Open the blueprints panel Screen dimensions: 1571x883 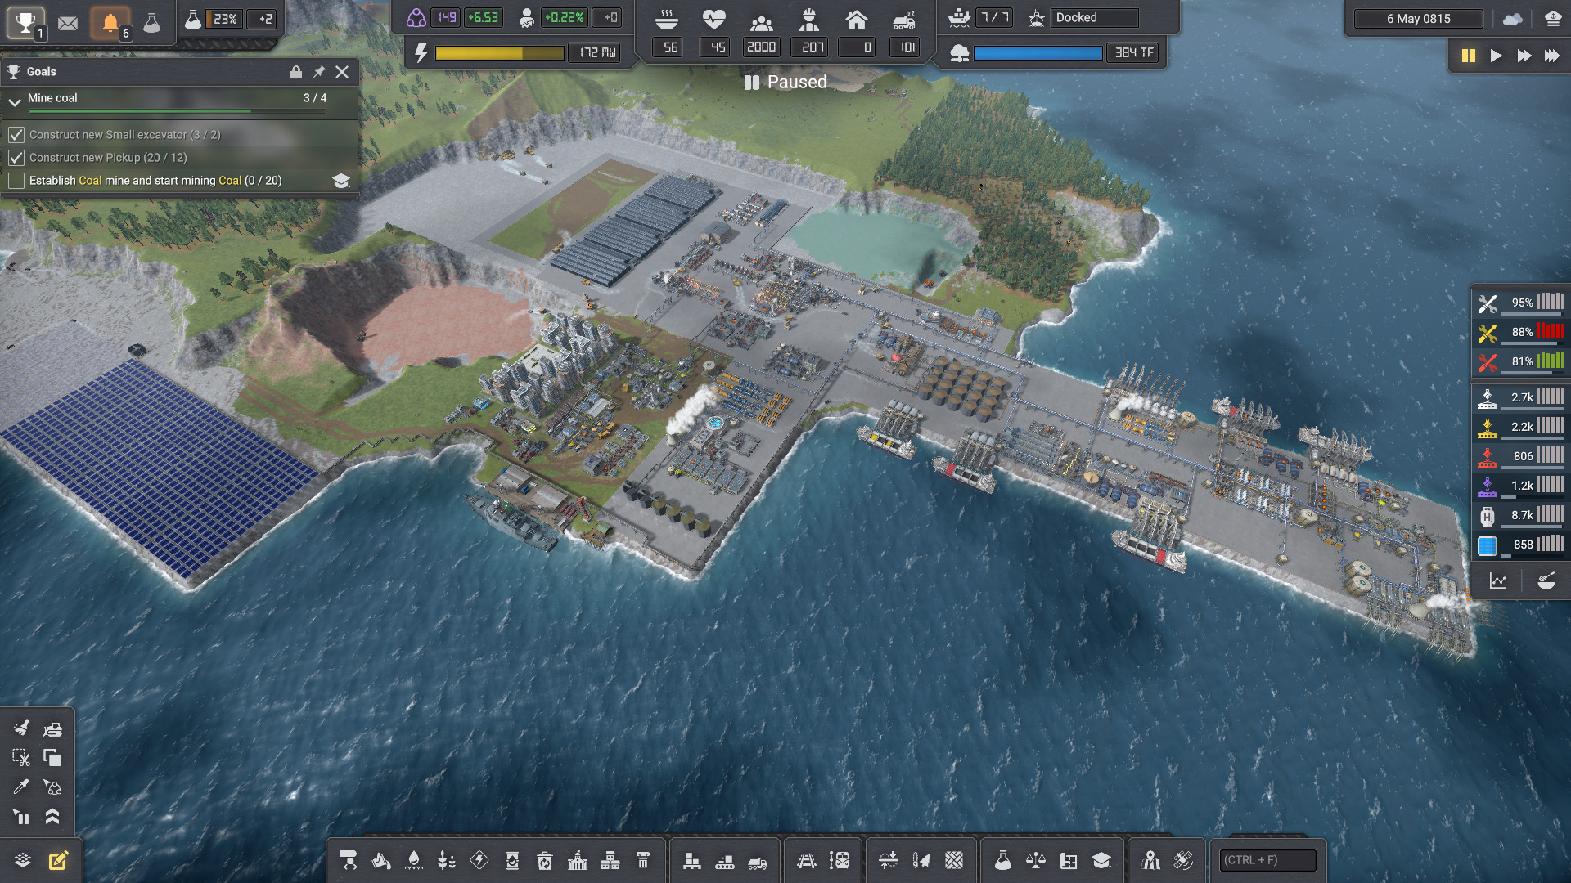pyautogui.click(x=1069, y=860)
